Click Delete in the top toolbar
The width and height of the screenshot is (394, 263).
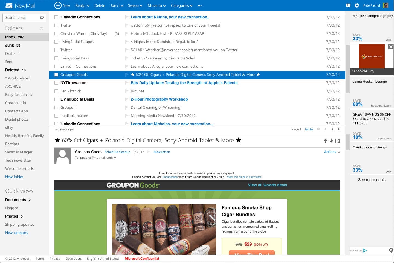click(100, 5)
